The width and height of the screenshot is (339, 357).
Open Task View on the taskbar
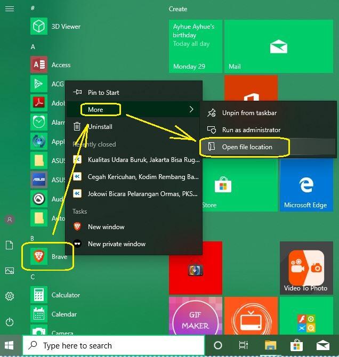point(243,345)
